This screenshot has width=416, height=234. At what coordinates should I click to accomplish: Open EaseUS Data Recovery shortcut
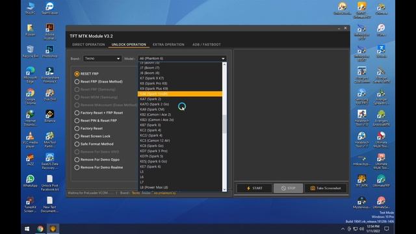(49, 161)
